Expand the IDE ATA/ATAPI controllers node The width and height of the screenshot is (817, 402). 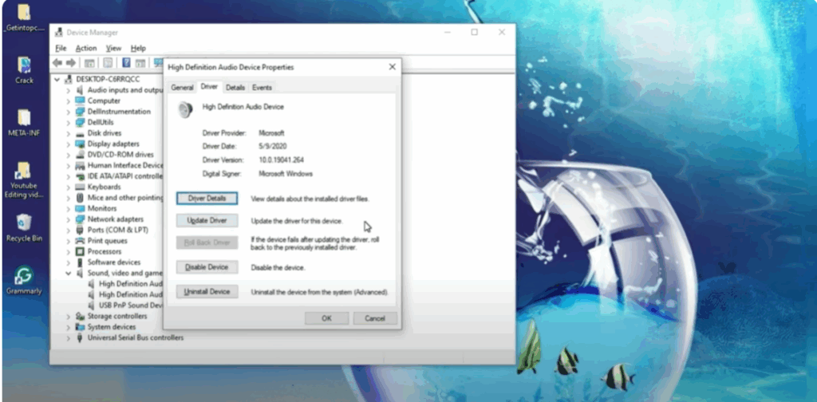[x=68, y=176]
